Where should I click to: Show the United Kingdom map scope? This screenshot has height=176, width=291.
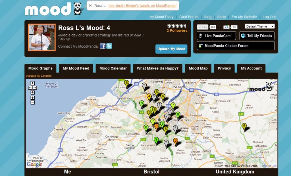pos(235,172)
